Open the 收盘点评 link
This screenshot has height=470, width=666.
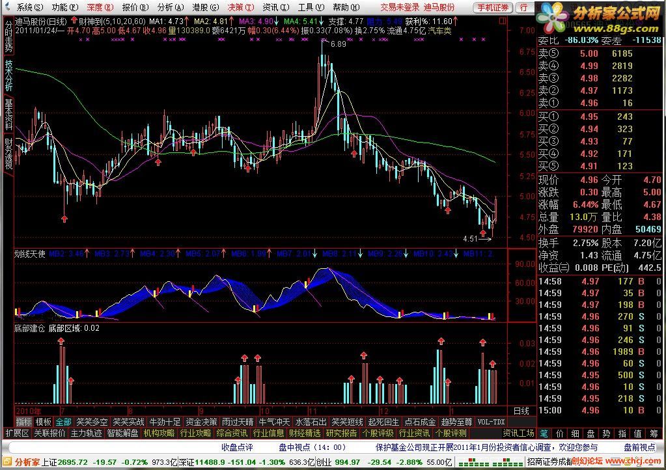(238, 447)
